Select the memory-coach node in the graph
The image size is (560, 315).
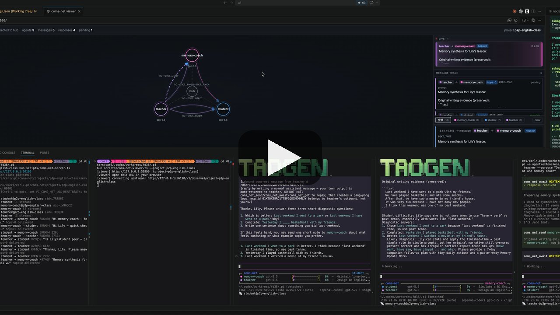point(192,55)
